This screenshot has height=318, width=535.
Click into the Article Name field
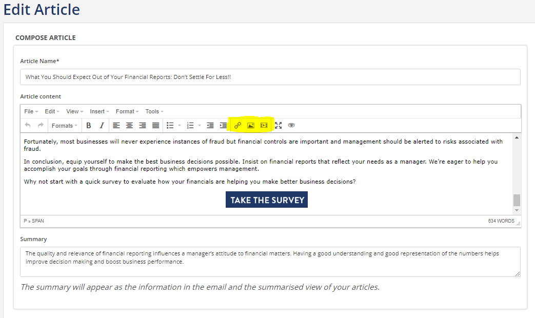tap(270, 77)
